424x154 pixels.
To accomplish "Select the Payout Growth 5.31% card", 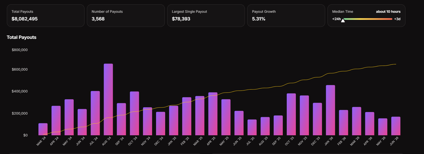I will coord(286,16).
